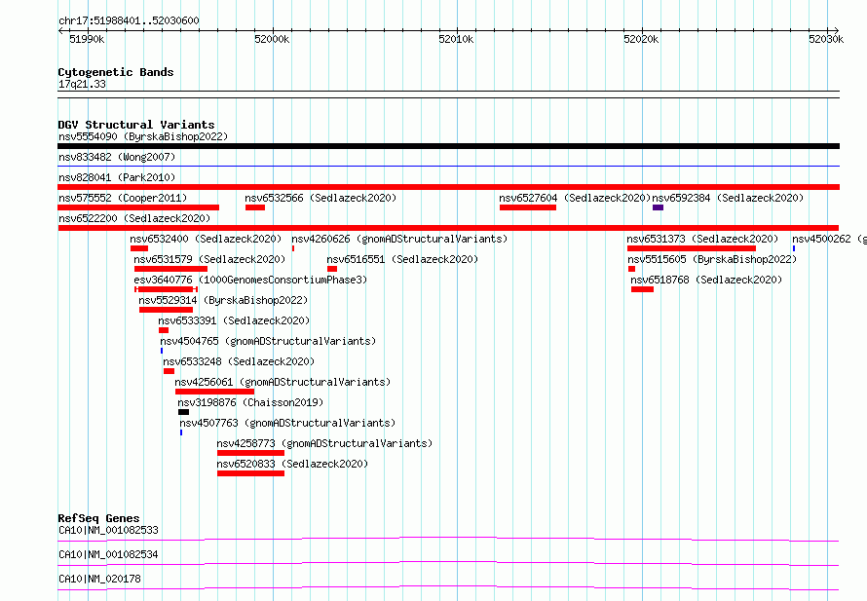The height and width of the screenshot is (601, 867).
Task: Open nsv6531579 (Sedlazeck2020) variant
Action: pos(209,259)
